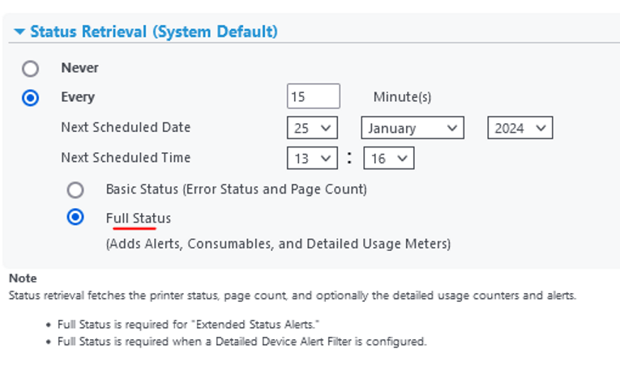Choose the Full Status radio button
This screenshot has height=383, width=620.
coord(75,218)
